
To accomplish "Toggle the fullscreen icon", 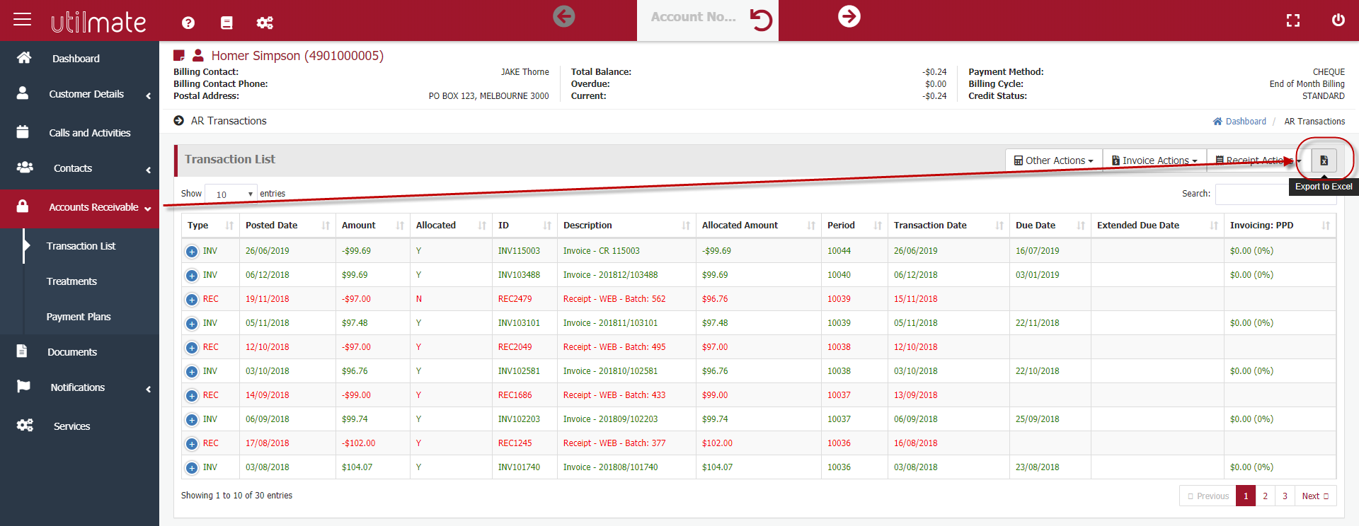I will pyautogui.click(x=1293, y=21).
